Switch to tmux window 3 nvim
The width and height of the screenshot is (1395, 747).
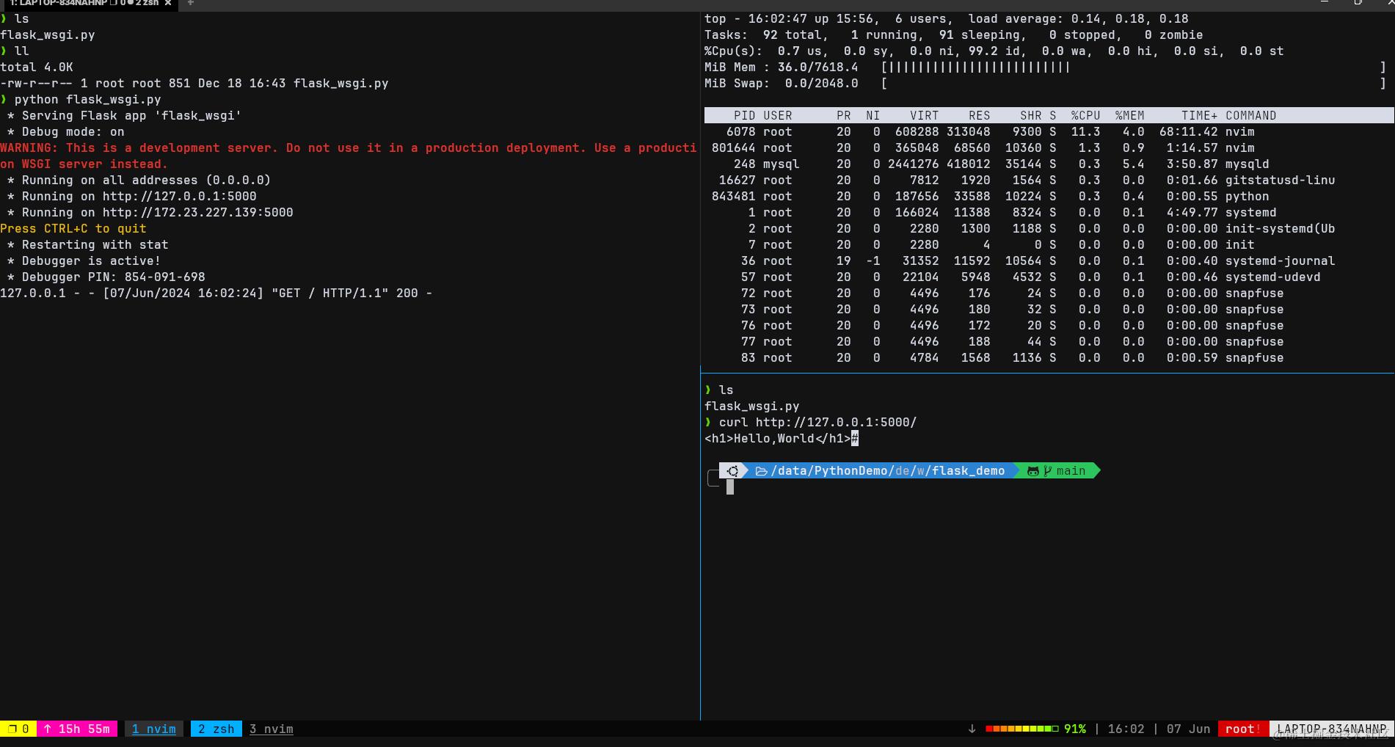coord(271,729)
